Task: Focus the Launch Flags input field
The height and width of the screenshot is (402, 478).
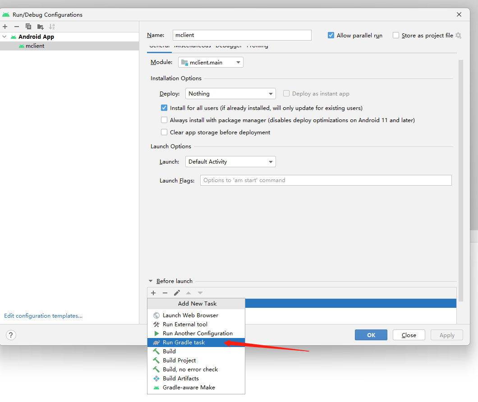Action: [x=326, y=180]
